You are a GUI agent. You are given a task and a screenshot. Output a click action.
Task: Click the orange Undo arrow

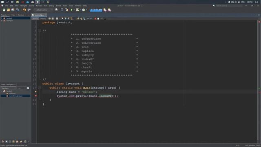tap(24, 10)
